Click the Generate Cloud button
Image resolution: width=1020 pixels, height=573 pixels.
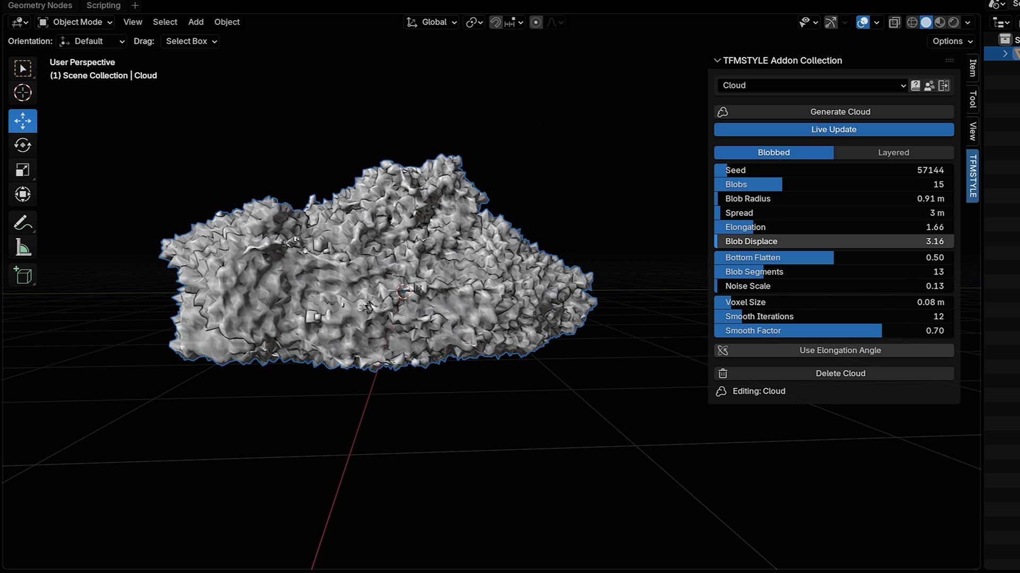pyautogui.click(x=839, y=112)
